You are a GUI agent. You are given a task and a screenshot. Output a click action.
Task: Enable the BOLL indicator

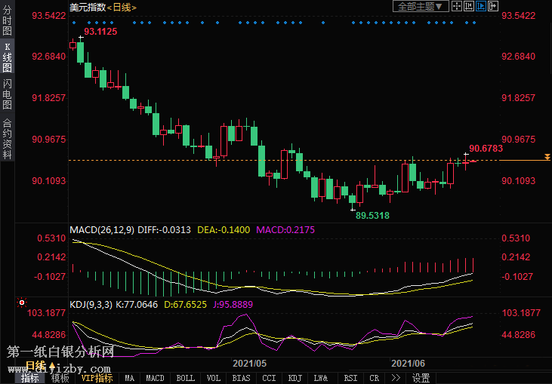(185, 378)
